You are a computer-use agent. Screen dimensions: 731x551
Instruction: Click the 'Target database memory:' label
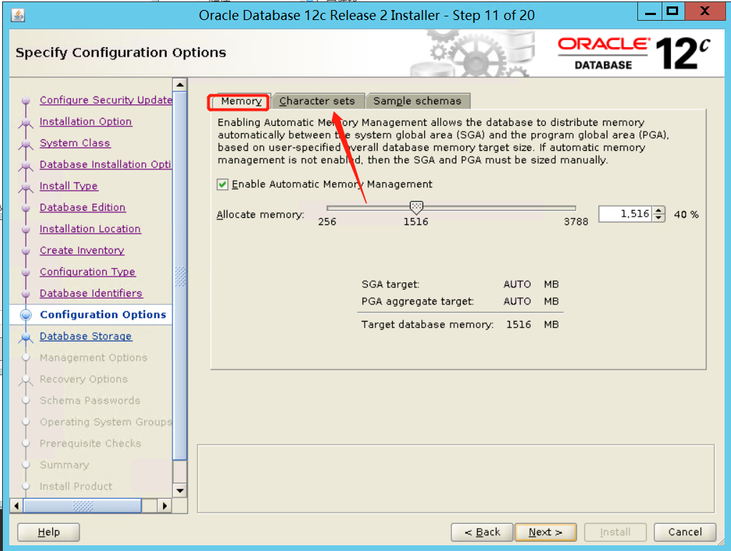click(x=427, y=324)
